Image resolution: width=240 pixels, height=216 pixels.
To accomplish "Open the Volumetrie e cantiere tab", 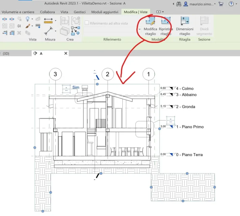I will tap(18, 12).
